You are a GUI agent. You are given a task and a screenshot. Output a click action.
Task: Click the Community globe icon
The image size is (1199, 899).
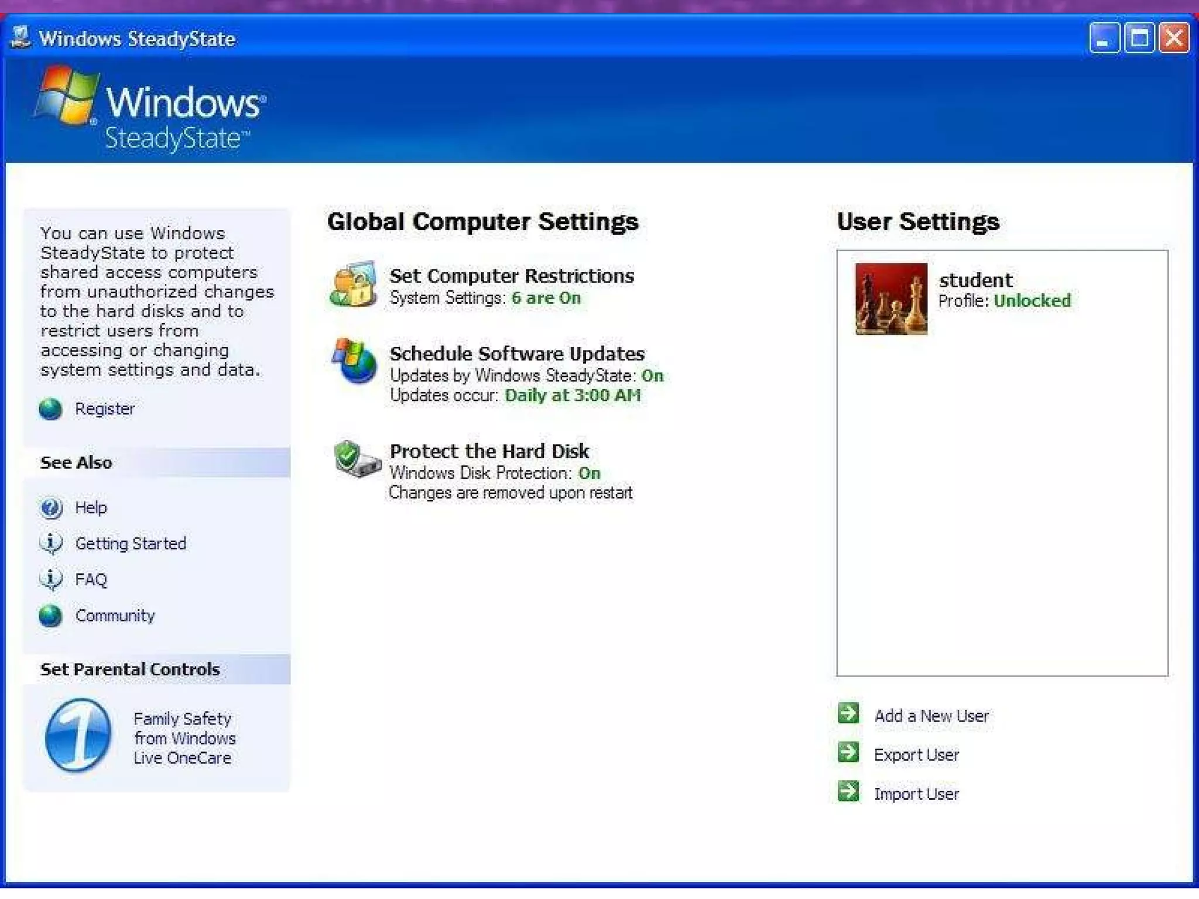tap(50, 616)
